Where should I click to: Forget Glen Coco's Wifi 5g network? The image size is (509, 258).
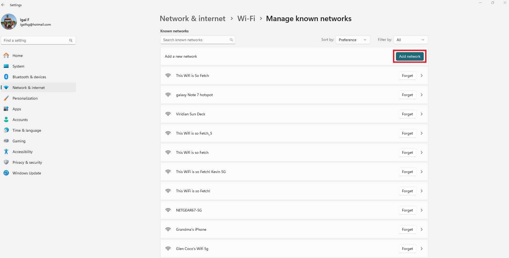[407, 249]
